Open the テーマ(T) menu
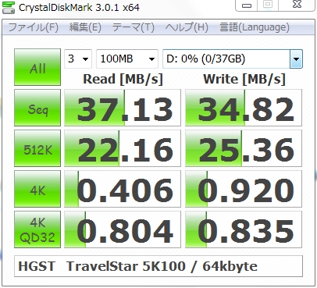Screen dimensions: 317x288 (133, 27)
